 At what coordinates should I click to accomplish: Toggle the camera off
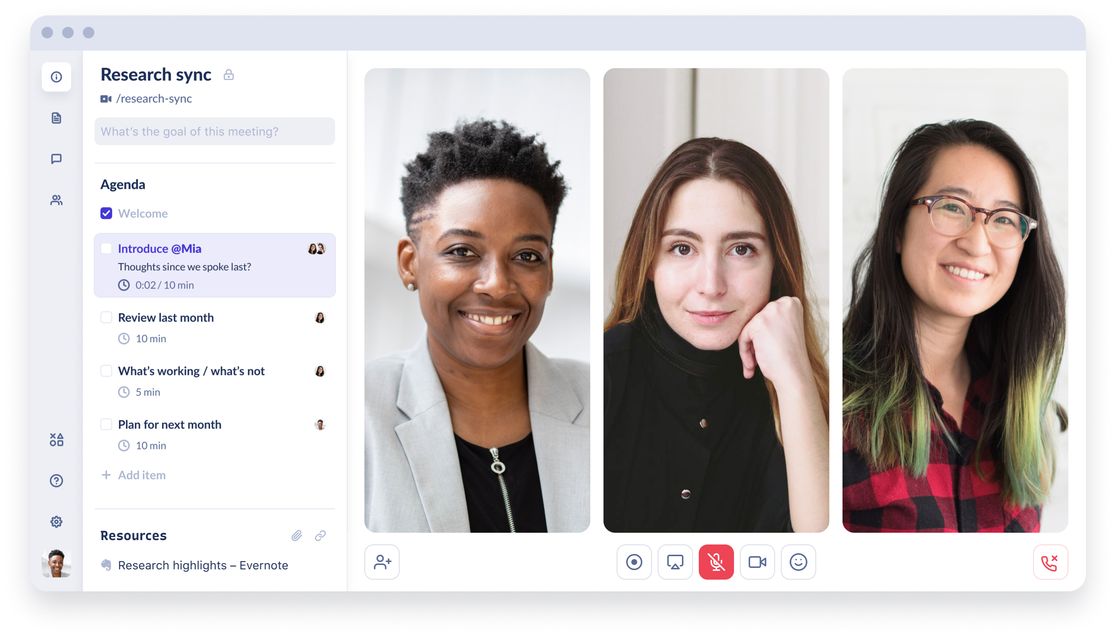[757, 562]
